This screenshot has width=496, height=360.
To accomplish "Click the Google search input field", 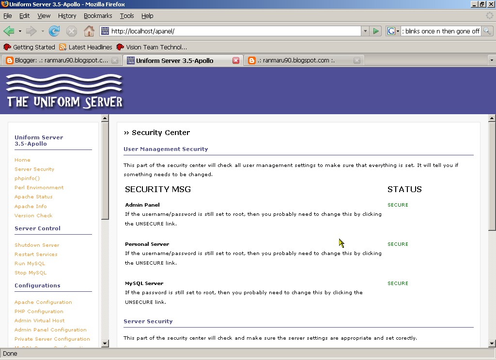I will tap(441, 31).
